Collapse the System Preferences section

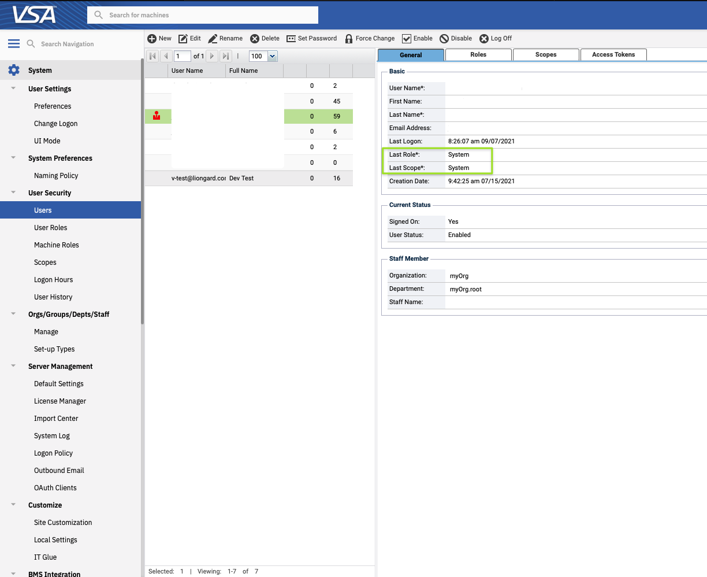pyautogui.click(x=13, y=158)
